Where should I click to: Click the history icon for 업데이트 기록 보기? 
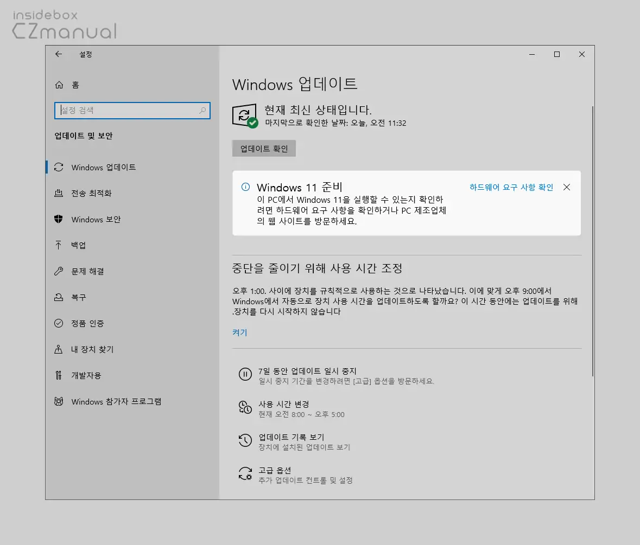click(245, 440)
